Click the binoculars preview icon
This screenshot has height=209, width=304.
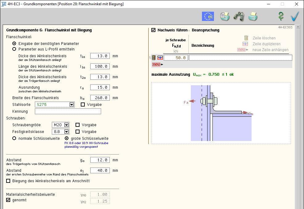[x=239, y=16]
